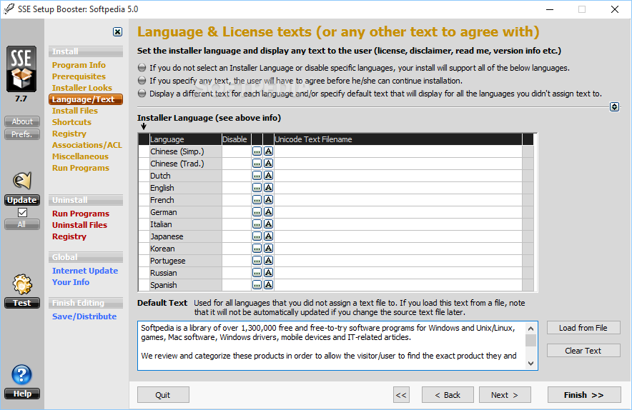Open the A text icon for Japanese
The height and width of the screenshot is (410, 632).
pyautogui.click(x=268, y=236)
